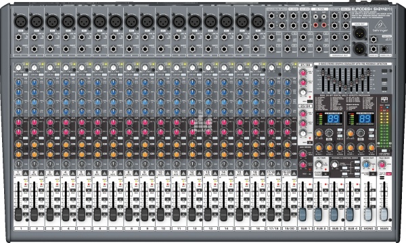This screenshot has height=243, width=406.
Task: Click the SUB 4 blue fader cap
Action: (350, 215)
